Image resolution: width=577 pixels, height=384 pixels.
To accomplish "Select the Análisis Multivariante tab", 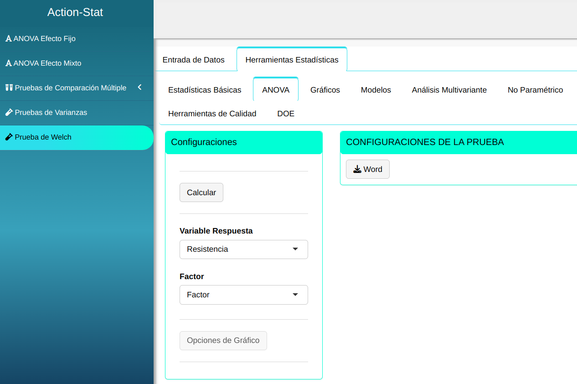I will point(449,90).
